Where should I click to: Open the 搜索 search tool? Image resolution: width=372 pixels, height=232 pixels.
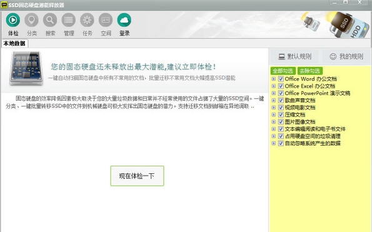pos(50,20)
